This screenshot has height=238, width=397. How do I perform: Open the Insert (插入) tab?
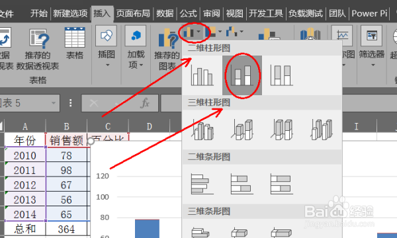tap(102, 13)
